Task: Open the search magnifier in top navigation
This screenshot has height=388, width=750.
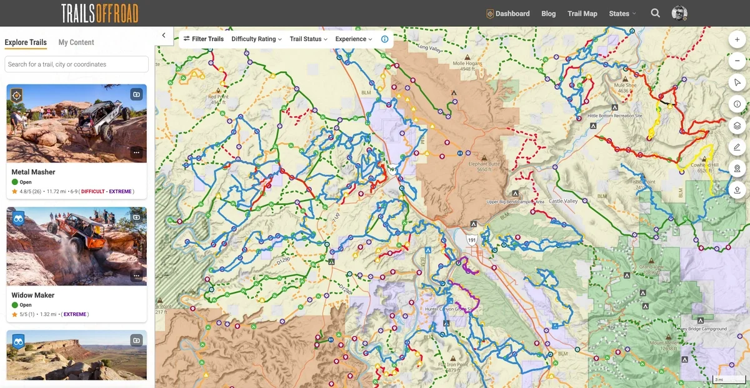Action: (x=655, y=13)
